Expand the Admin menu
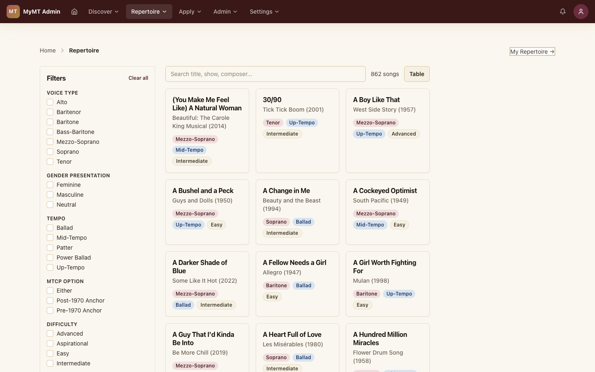Screen dimensions: 595x372 pyautogui.click(x=225, y=12)
